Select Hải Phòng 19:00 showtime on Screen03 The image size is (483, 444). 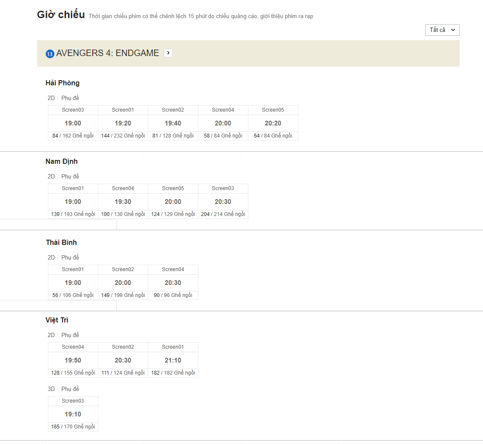[73, 123]
